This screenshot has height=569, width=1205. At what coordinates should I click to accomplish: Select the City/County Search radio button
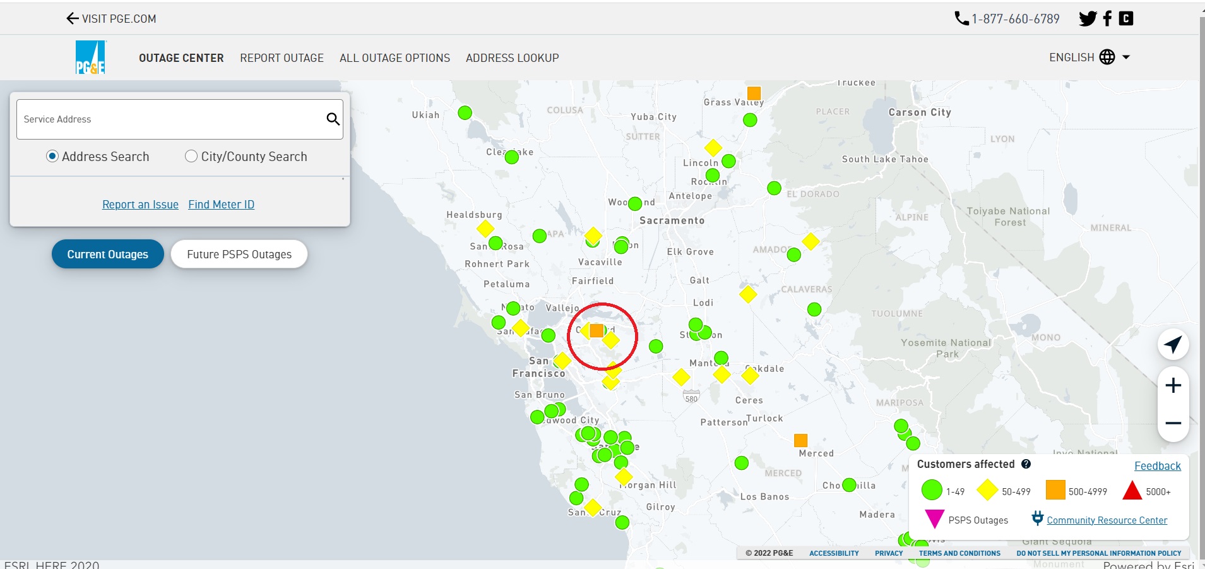coord(191,156)
